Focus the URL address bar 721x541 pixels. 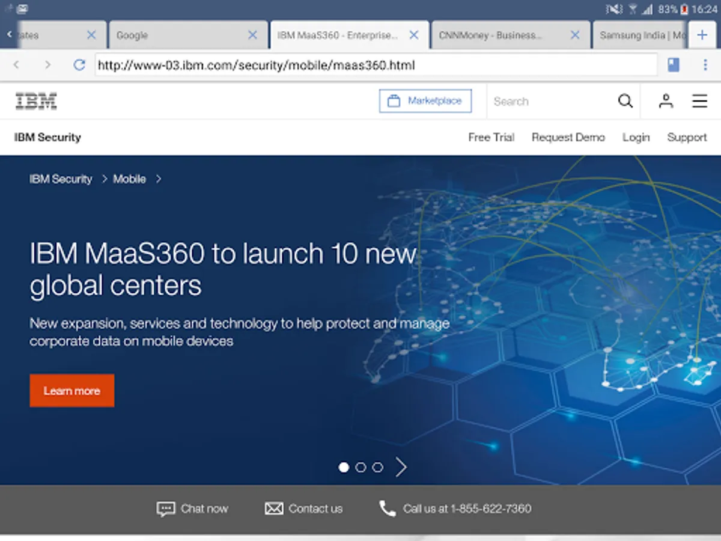tap(376, 65)
